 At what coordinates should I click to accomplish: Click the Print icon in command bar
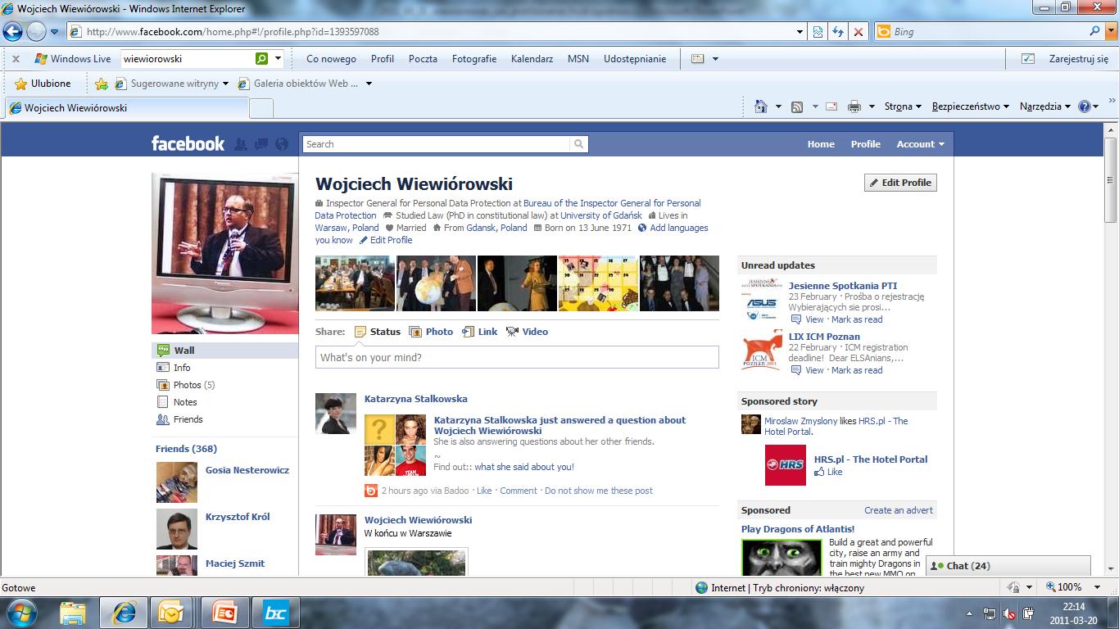click(x=854, y=106)
